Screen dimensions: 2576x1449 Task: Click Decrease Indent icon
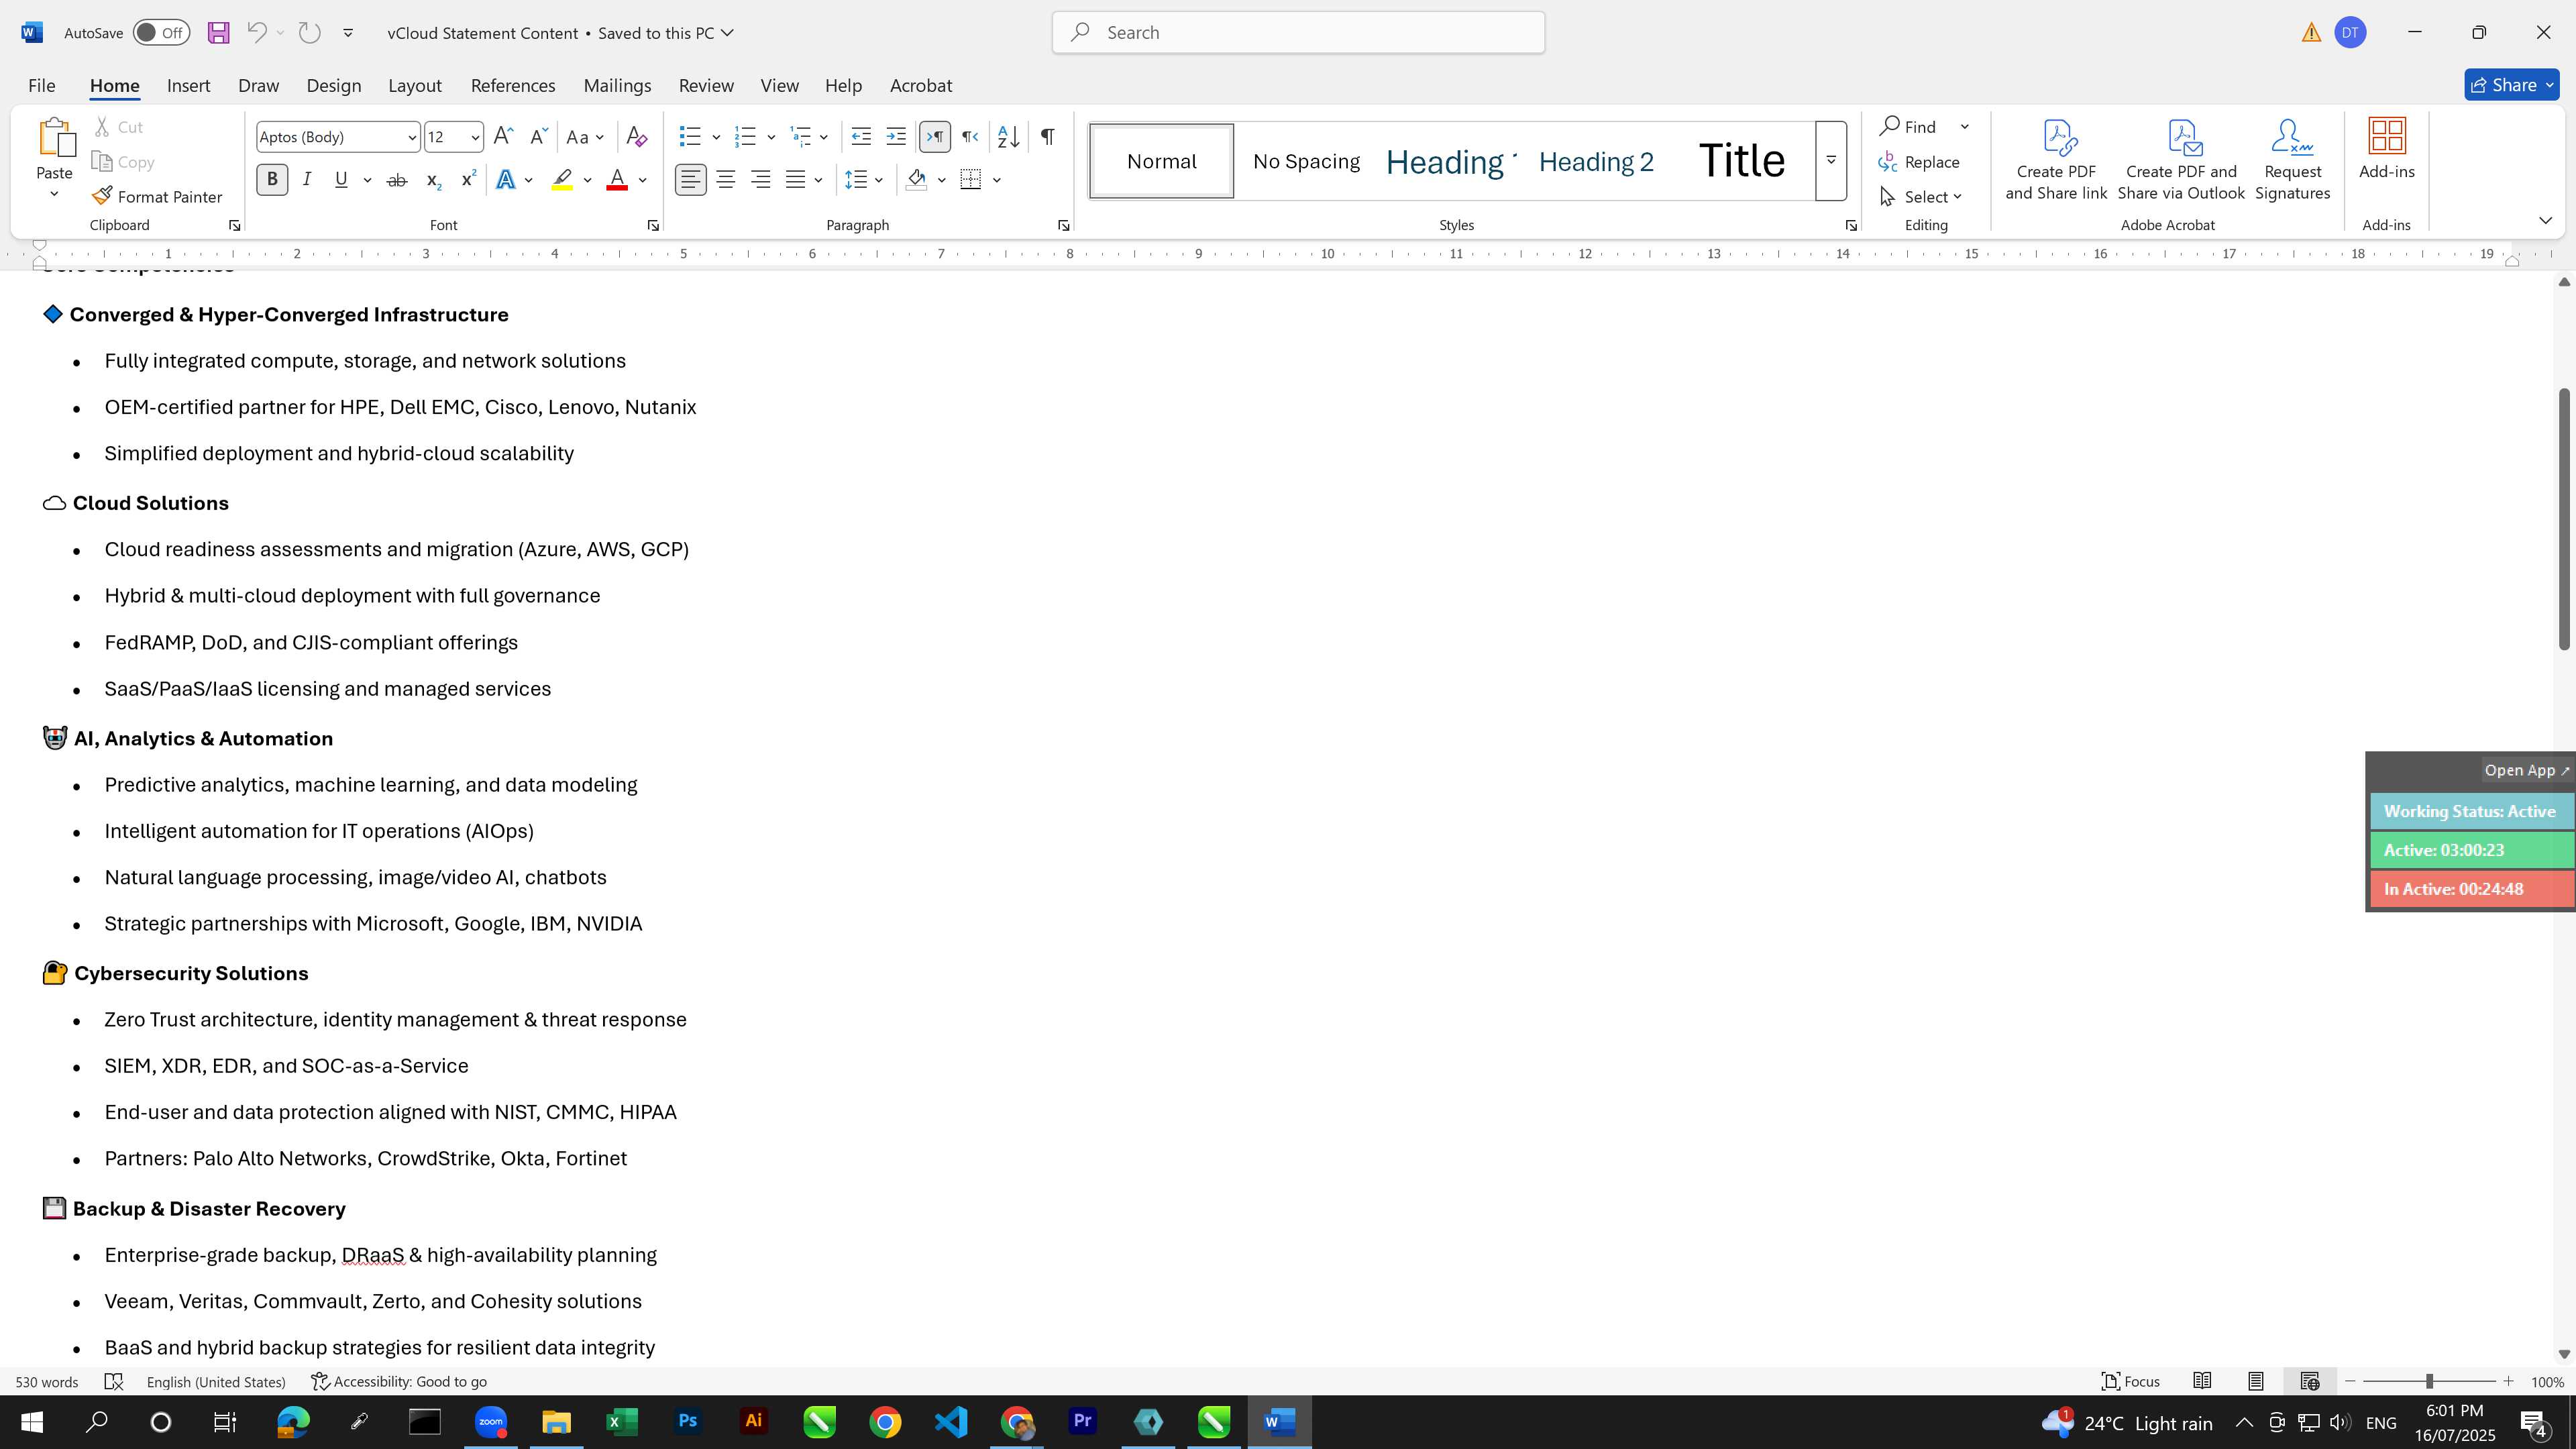(x=861, y=137)
